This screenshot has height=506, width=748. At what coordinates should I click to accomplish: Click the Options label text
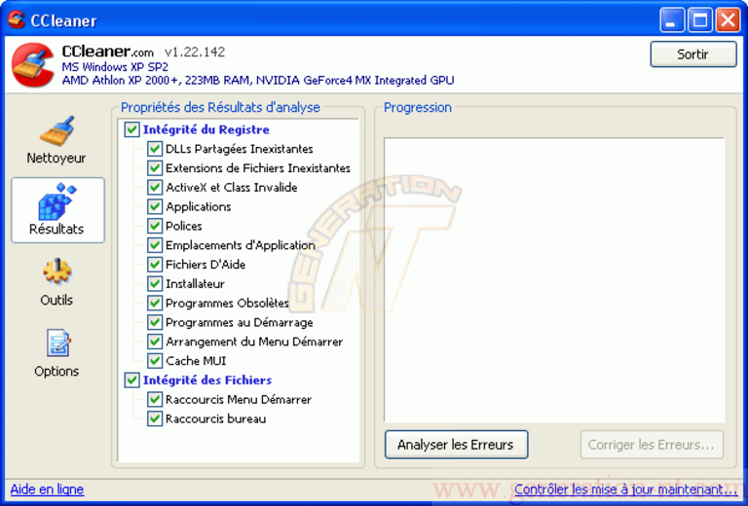[56, 371]
